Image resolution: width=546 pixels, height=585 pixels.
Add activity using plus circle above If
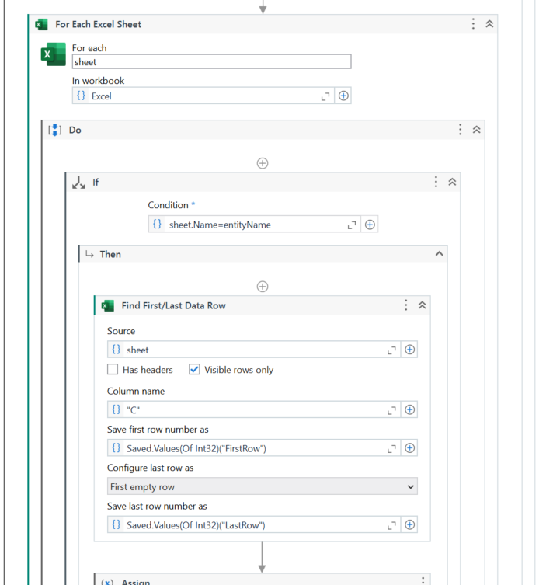[x=263, y=163]
